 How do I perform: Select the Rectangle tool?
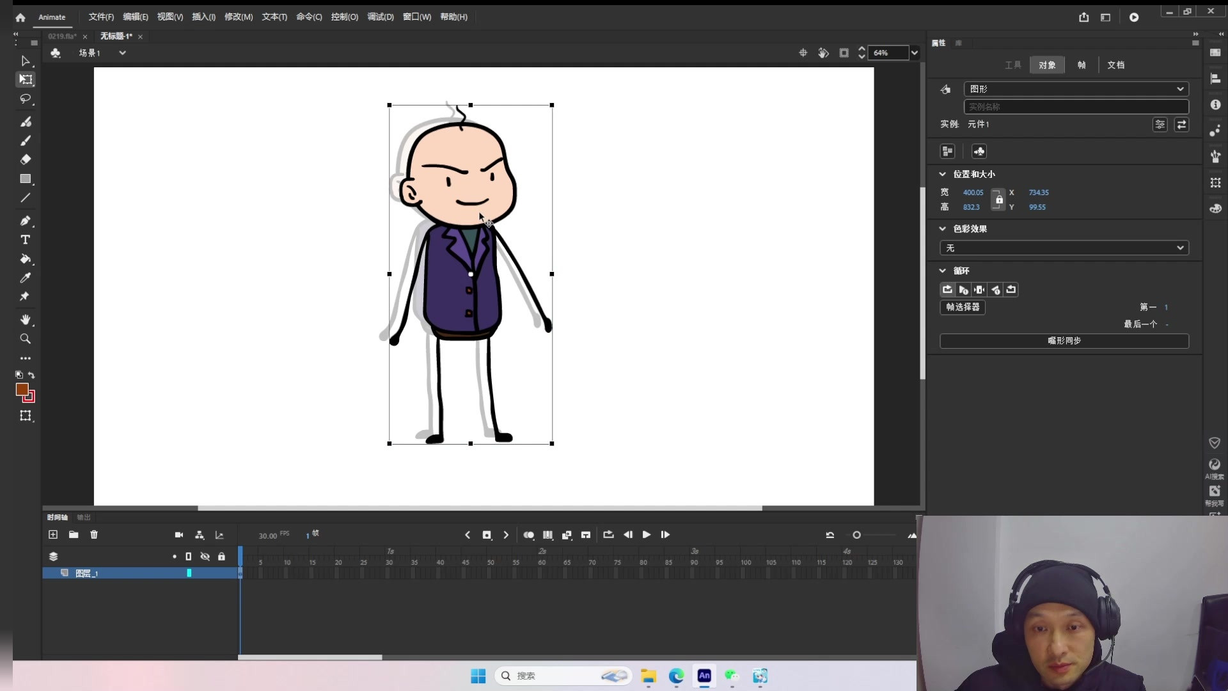26,179
